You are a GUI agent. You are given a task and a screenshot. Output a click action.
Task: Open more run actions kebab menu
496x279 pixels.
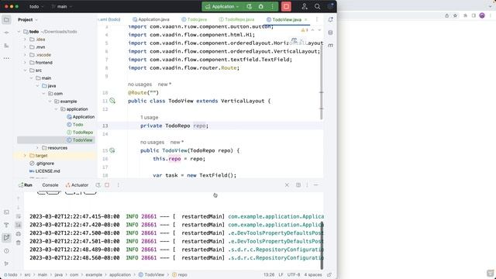tap(272, 6)
